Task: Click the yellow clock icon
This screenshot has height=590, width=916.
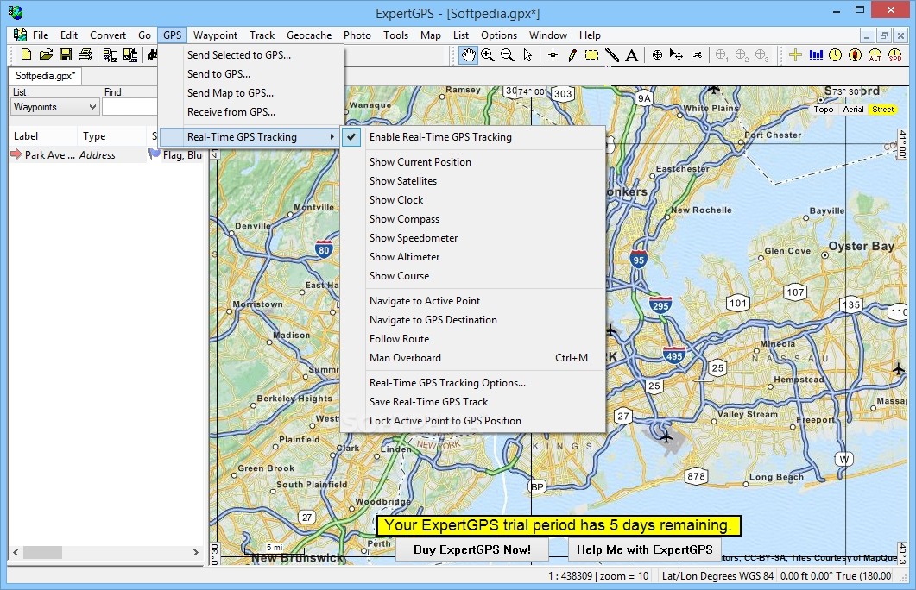Action: [x=836, y=55]
